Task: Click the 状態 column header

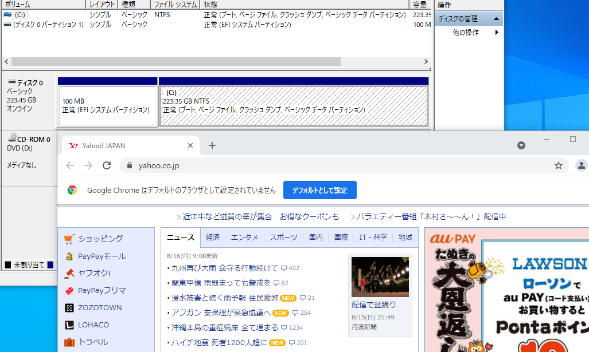Action: coord(305,5)
